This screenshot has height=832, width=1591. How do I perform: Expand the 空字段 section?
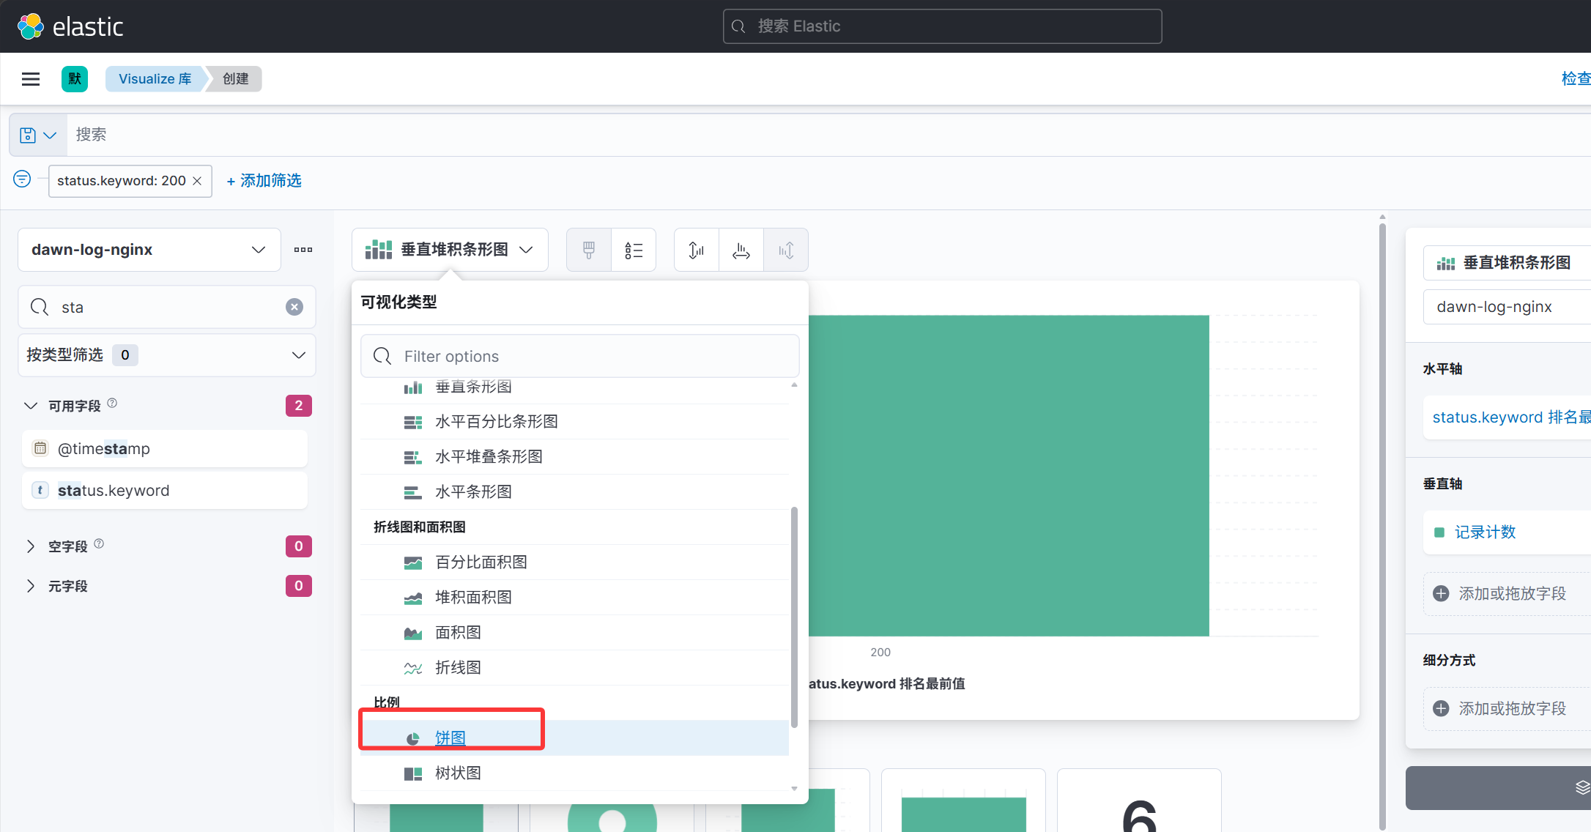tap(31, 546)
